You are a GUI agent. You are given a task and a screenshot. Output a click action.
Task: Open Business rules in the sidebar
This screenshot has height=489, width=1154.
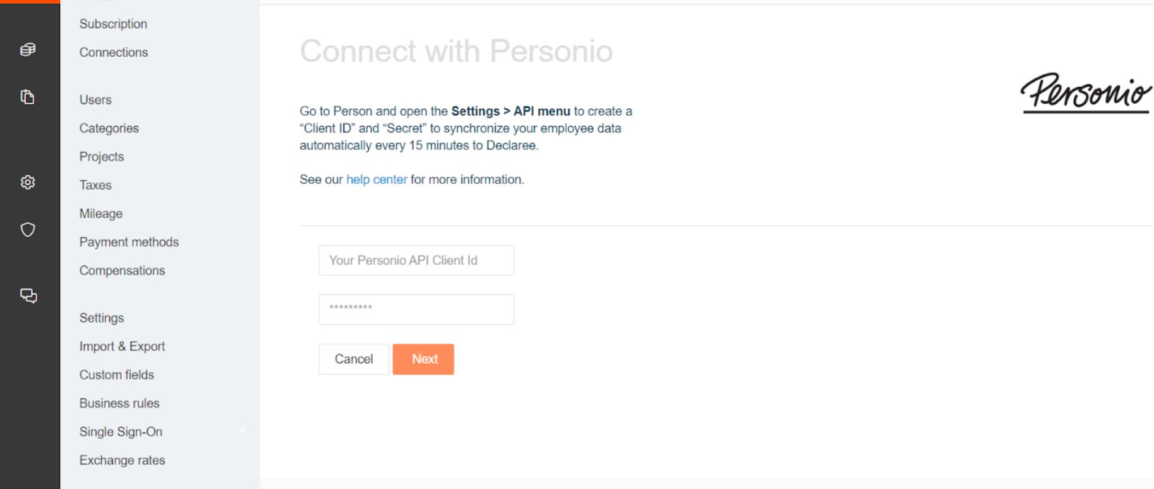[119, 404]
